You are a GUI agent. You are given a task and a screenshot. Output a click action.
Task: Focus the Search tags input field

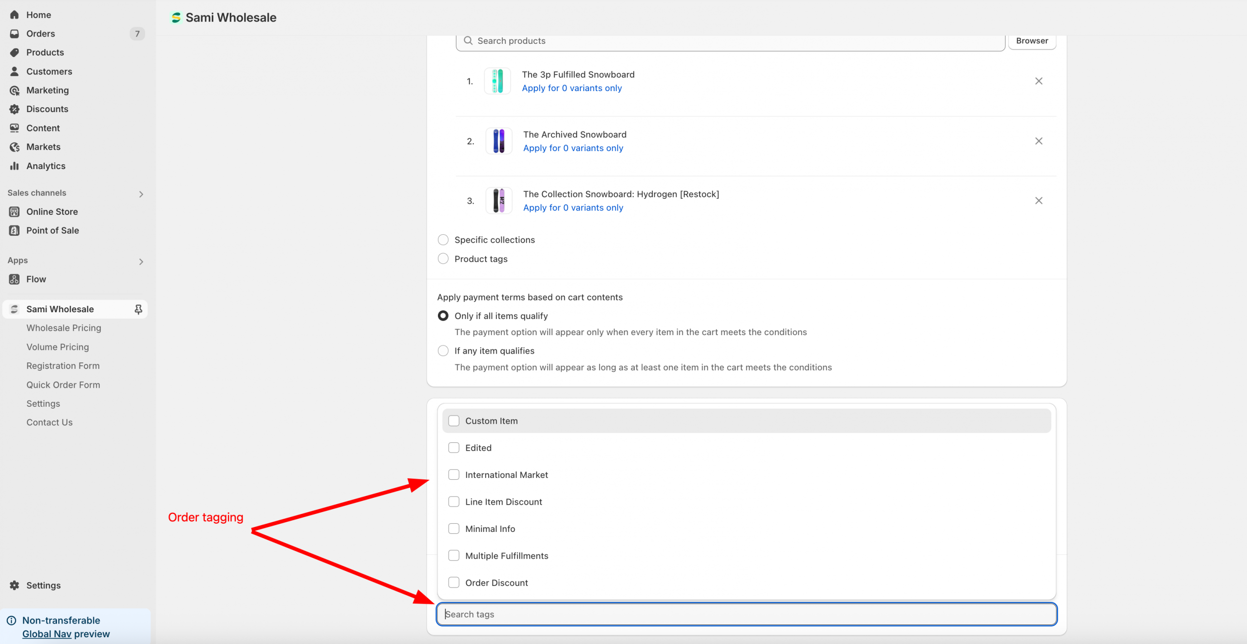(x=746, y=614)
